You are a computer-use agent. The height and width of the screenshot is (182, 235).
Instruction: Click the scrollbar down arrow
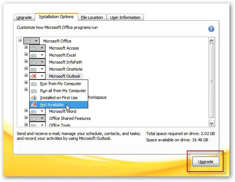coord(212,124)
